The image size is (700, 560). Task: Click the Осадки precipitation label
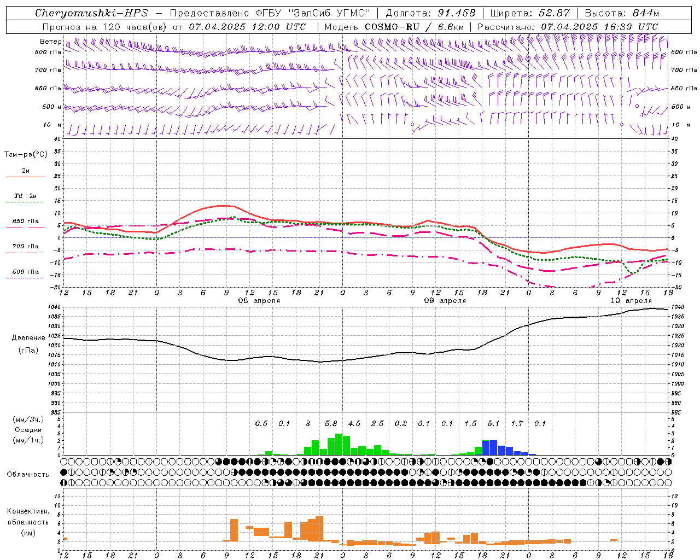28,430
